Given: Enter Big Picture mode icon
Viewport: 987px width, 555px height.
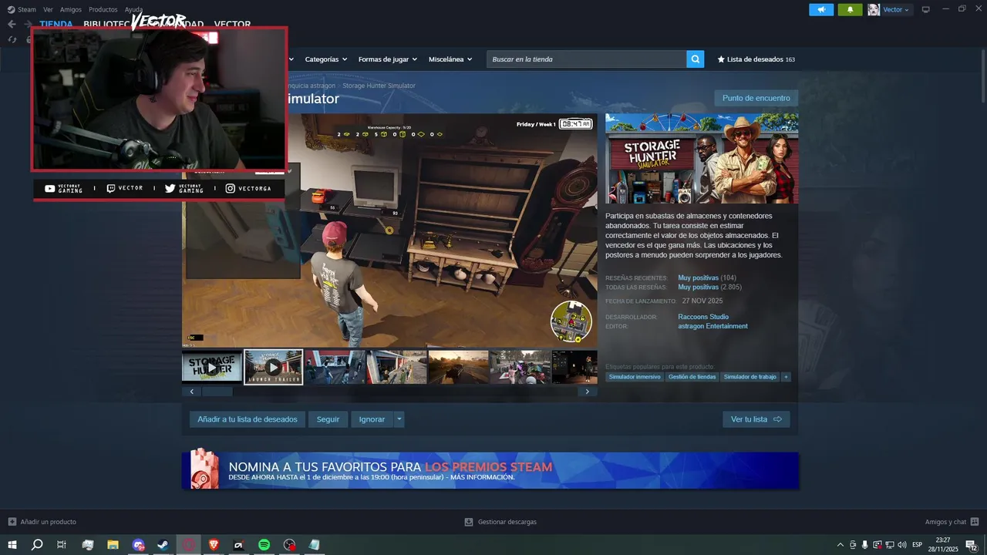Looking at the screenshot, I should [x=925, y=9].
